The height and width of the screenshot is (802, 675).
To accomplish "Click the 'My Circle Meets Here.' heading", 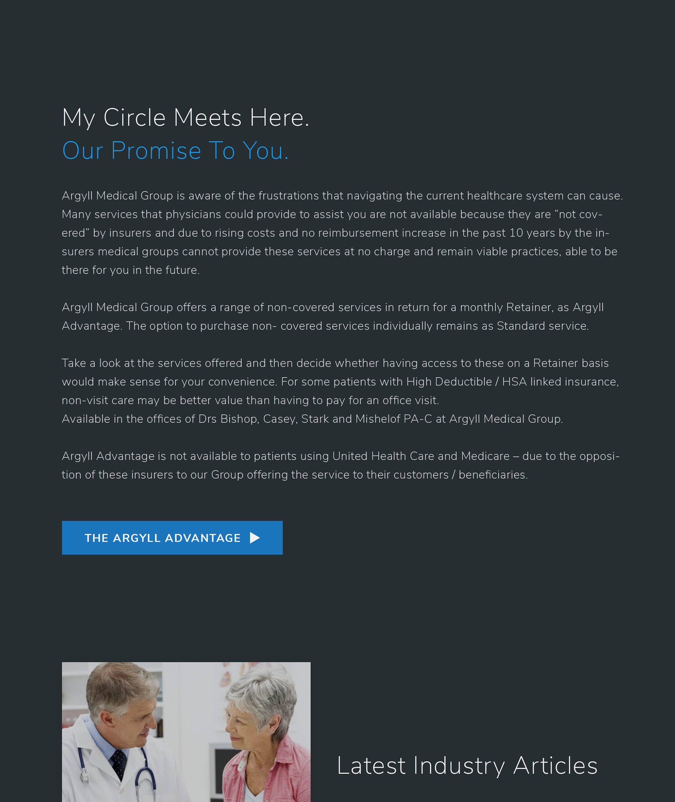I will click(x=186, y=117).
